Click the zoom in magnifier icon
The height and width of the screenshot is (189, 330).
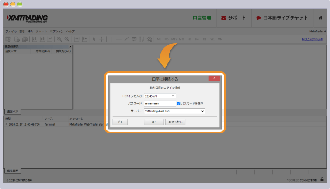coord(59,39)
